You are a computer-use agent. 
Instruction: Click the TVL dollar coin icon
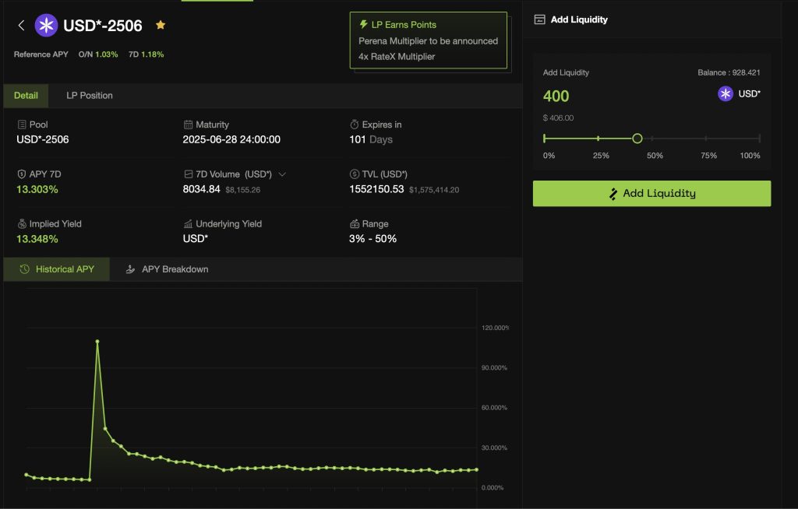355,174
